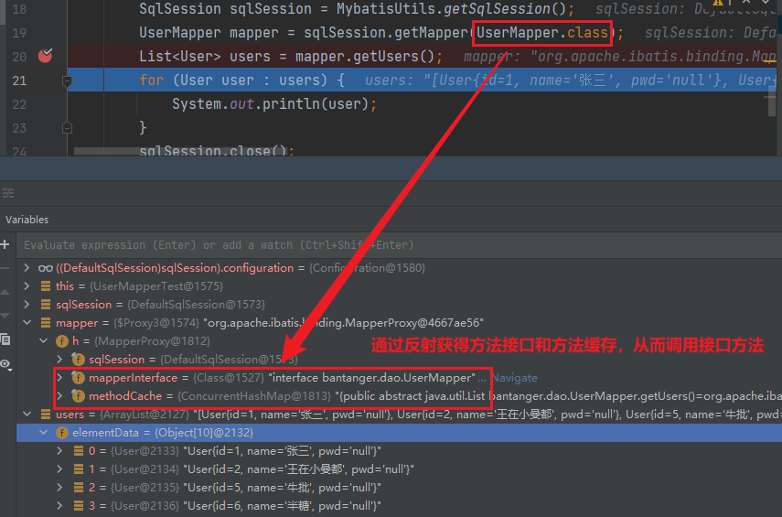Click the Navigate link next to mapperInterface
This screenshot has width=782, height=517.
point(515,378)
